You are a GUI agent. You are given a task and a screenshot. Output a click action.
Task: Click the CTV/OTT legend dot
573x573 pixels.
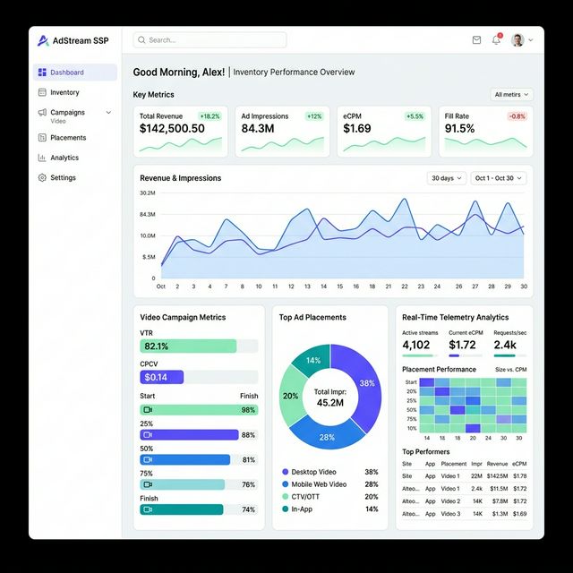coord(286,497)
